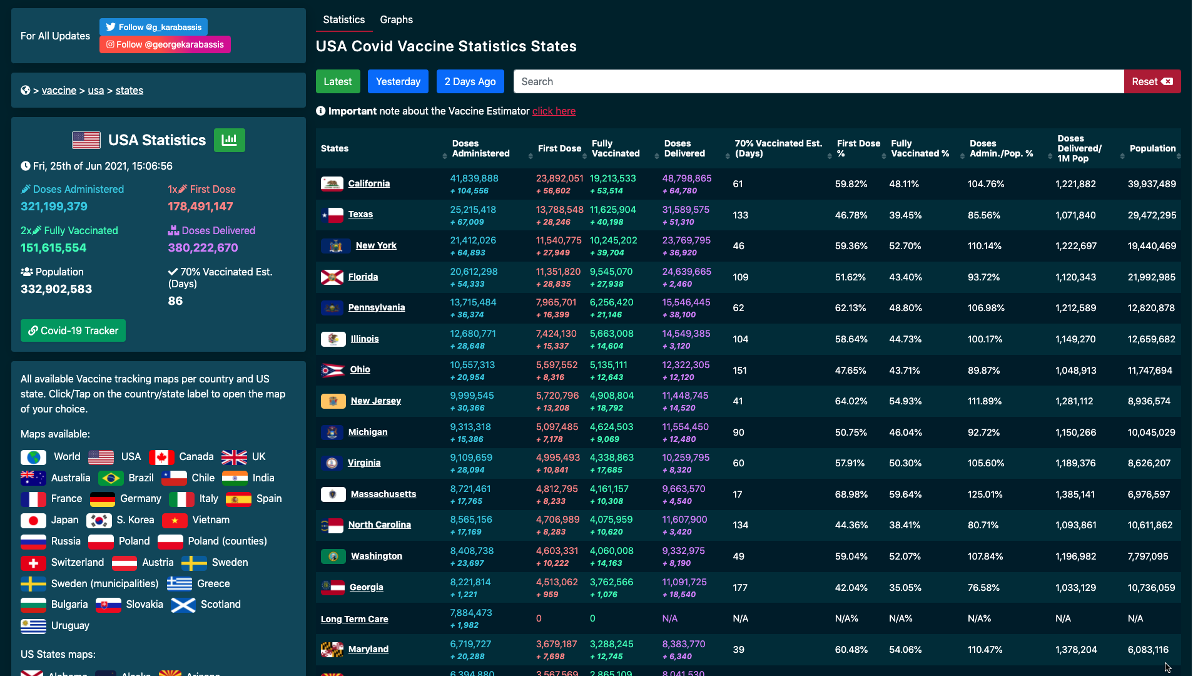Image resolution: width=1193 pixels, height=676 pixels.
Task: Sort by Doses Admin./Pop. % column arrows
Action: click(x=1050, y=156)
